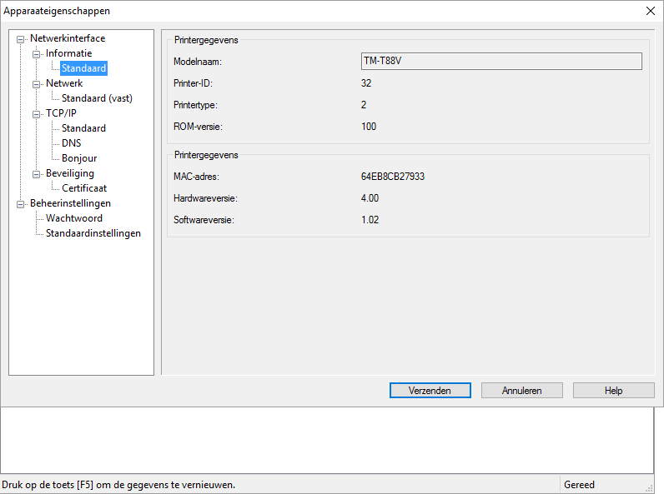Screen dimensions: 664x494
Task: Open the Bonjour settings item
Action: pyautogui.click(x=79, y=158)
